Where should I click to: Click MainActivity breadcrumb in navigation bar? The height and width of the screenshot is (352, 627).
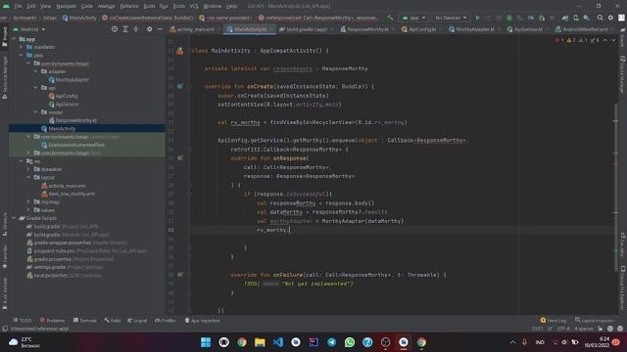point(79,18)
